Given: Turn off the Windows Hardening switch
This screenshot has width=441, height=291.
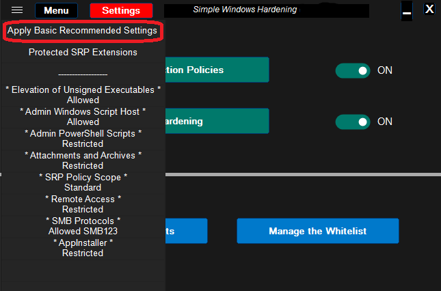Looking at the screenshot, I should 353,122.
